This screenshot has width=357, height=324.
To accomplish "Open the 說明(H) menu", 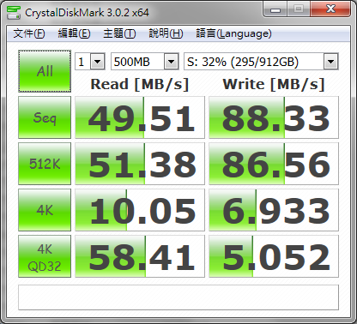I will point(166,33).
